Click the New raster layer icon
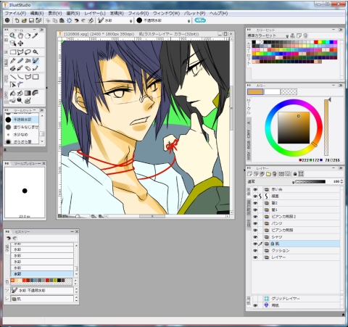 [250, 174]
